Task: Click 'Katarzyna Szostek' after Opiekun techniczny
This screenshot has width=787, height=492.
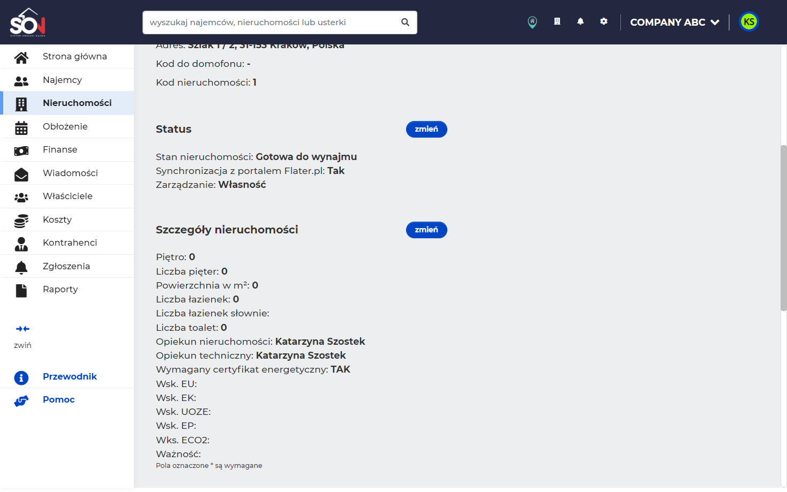Action: [301, 355]
